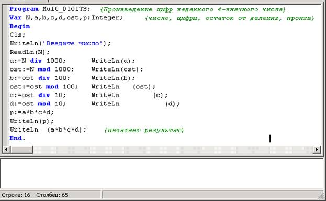
Task: Click the 'd:=ost mod 10;' statement
Action: [x=38, y=104]
